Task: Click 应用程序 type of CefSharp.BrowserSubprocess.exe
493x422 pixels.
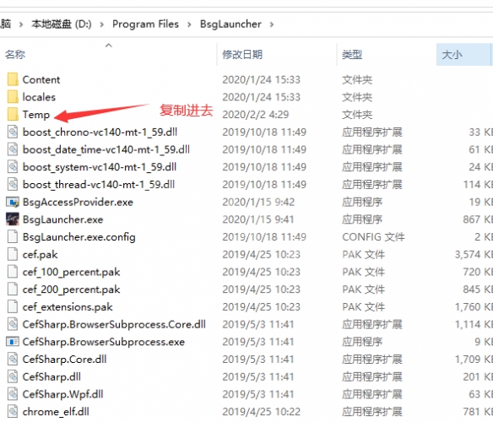Action: (x=362, y=342)
